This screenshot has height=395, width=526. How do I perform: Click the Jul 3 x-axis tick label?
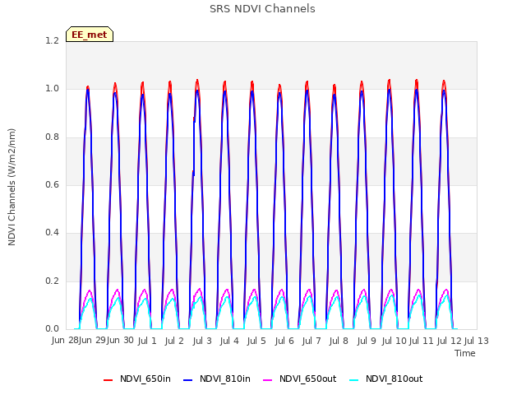tap(202, 341)
